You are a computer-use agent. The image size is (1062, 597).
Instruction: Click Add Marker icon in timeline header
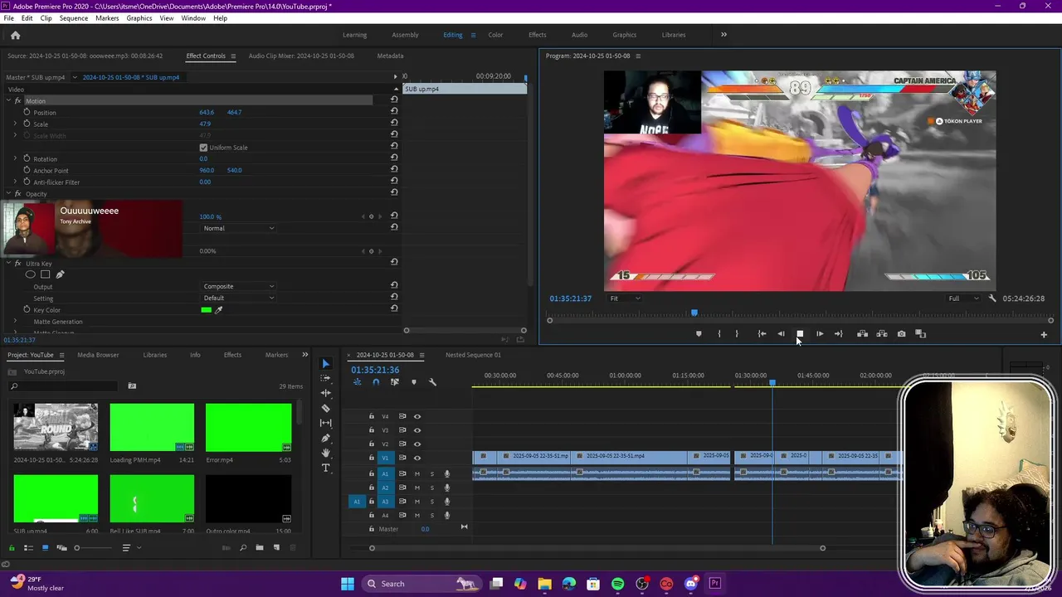[x=413, y=382]
